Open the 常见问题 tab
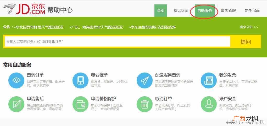This screenshot has height=126, width=267. pyautogui.click(x=181, y=11)
